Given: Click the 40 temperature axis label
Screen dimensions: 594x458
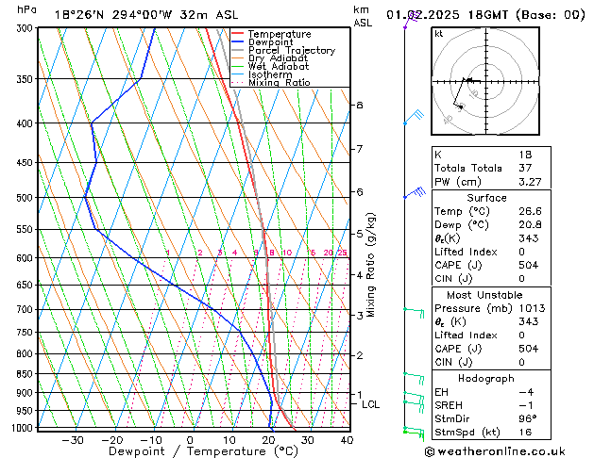Looking at the screenshot, I should pos(347,440).
